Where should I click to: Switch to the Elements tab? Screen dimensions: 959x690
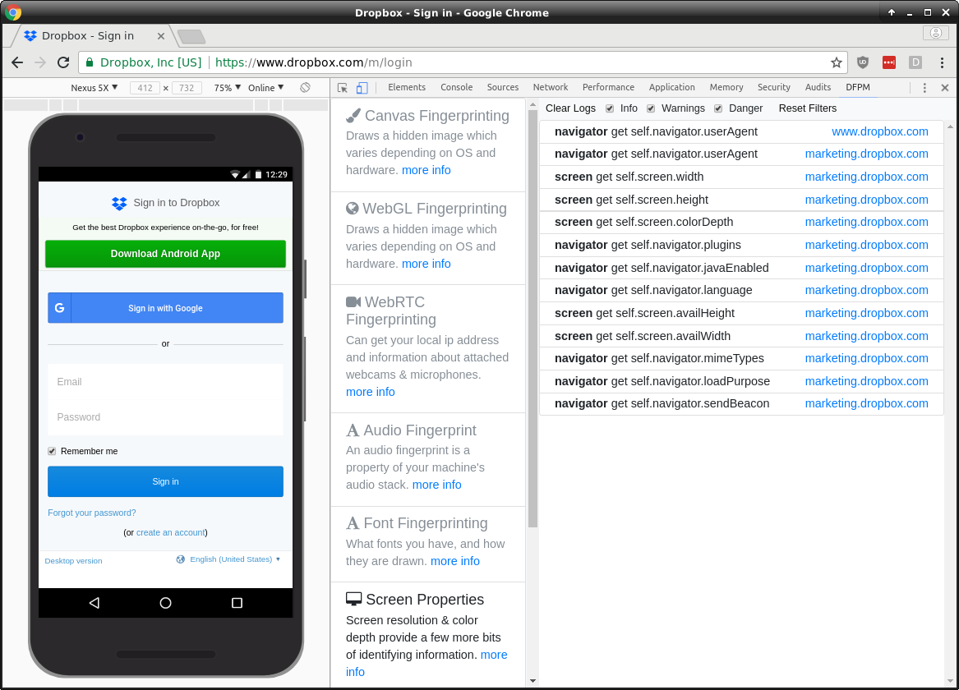click(x=407, y=87)
